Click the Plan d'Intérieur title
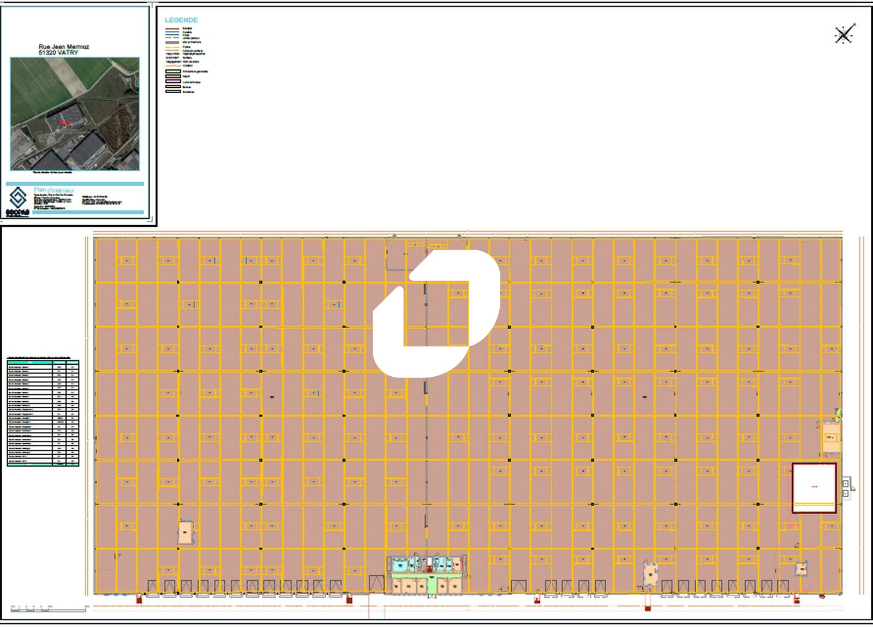 54,190
